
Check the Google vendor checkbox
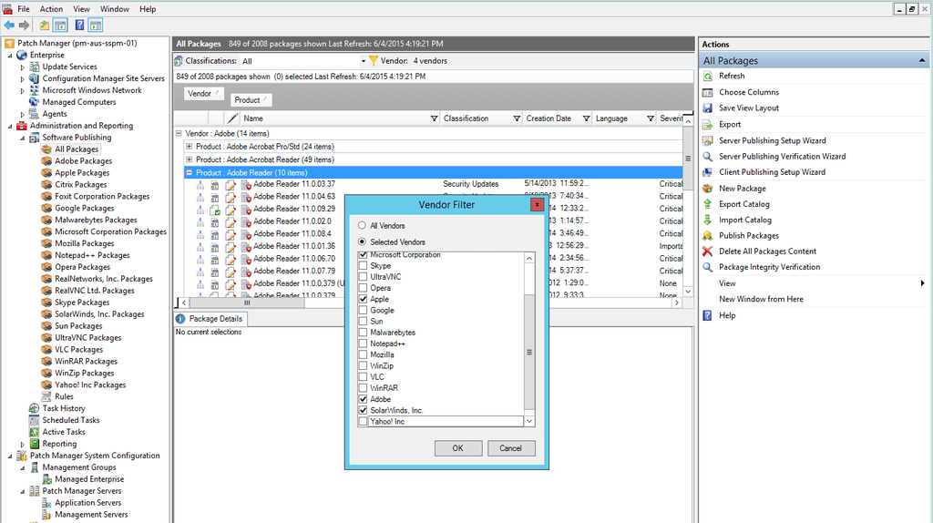tap(363, 310)
